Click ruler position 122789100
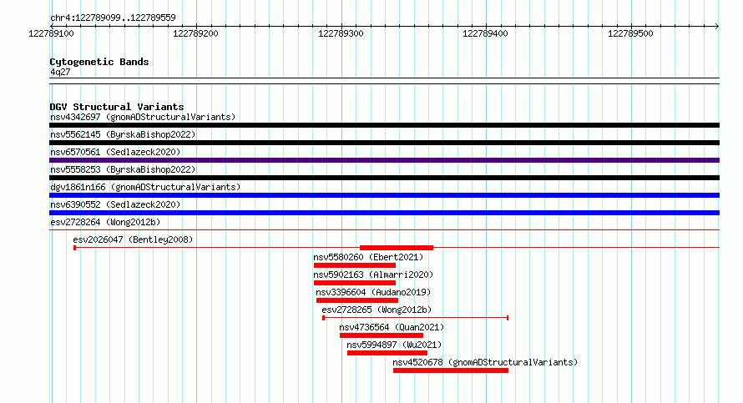Image resolution: width=743 pixels, height=403 pixels. coord(51,33)
